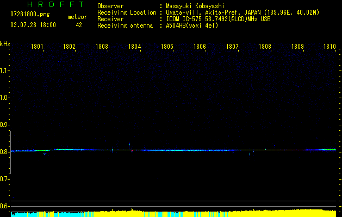Click the 1.0 kHz frequency label

click(x=4, y=98)
